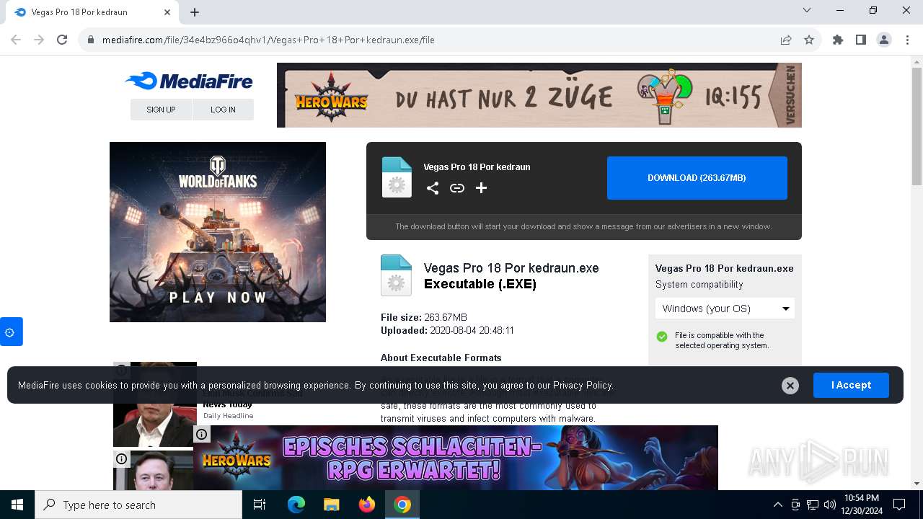Click the Windows taskbar search box
Image resolution: width=923 pixels, height=519 pixels.
tap(138, 505)
